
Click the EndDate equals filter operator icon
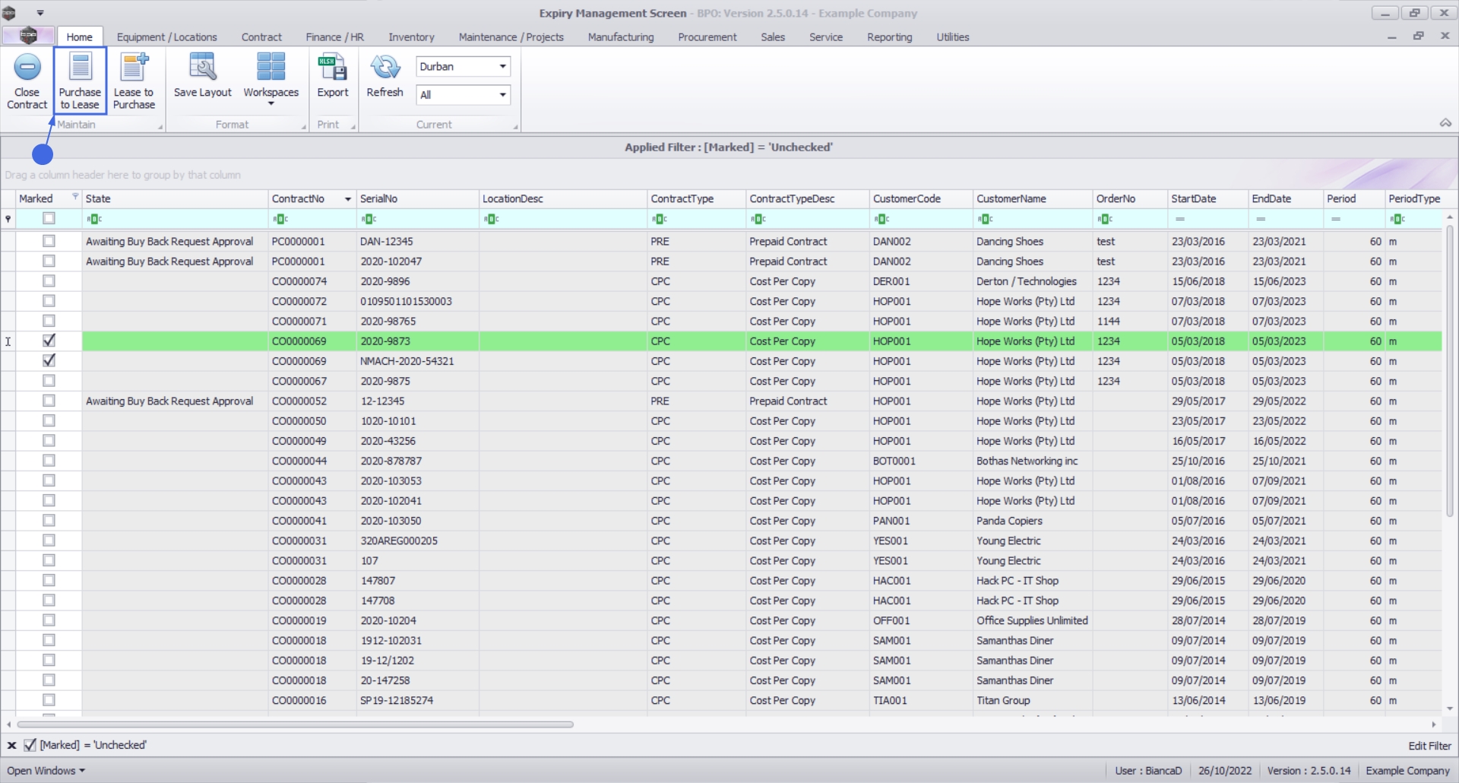pyautogui.click(x=1261, y=219)
